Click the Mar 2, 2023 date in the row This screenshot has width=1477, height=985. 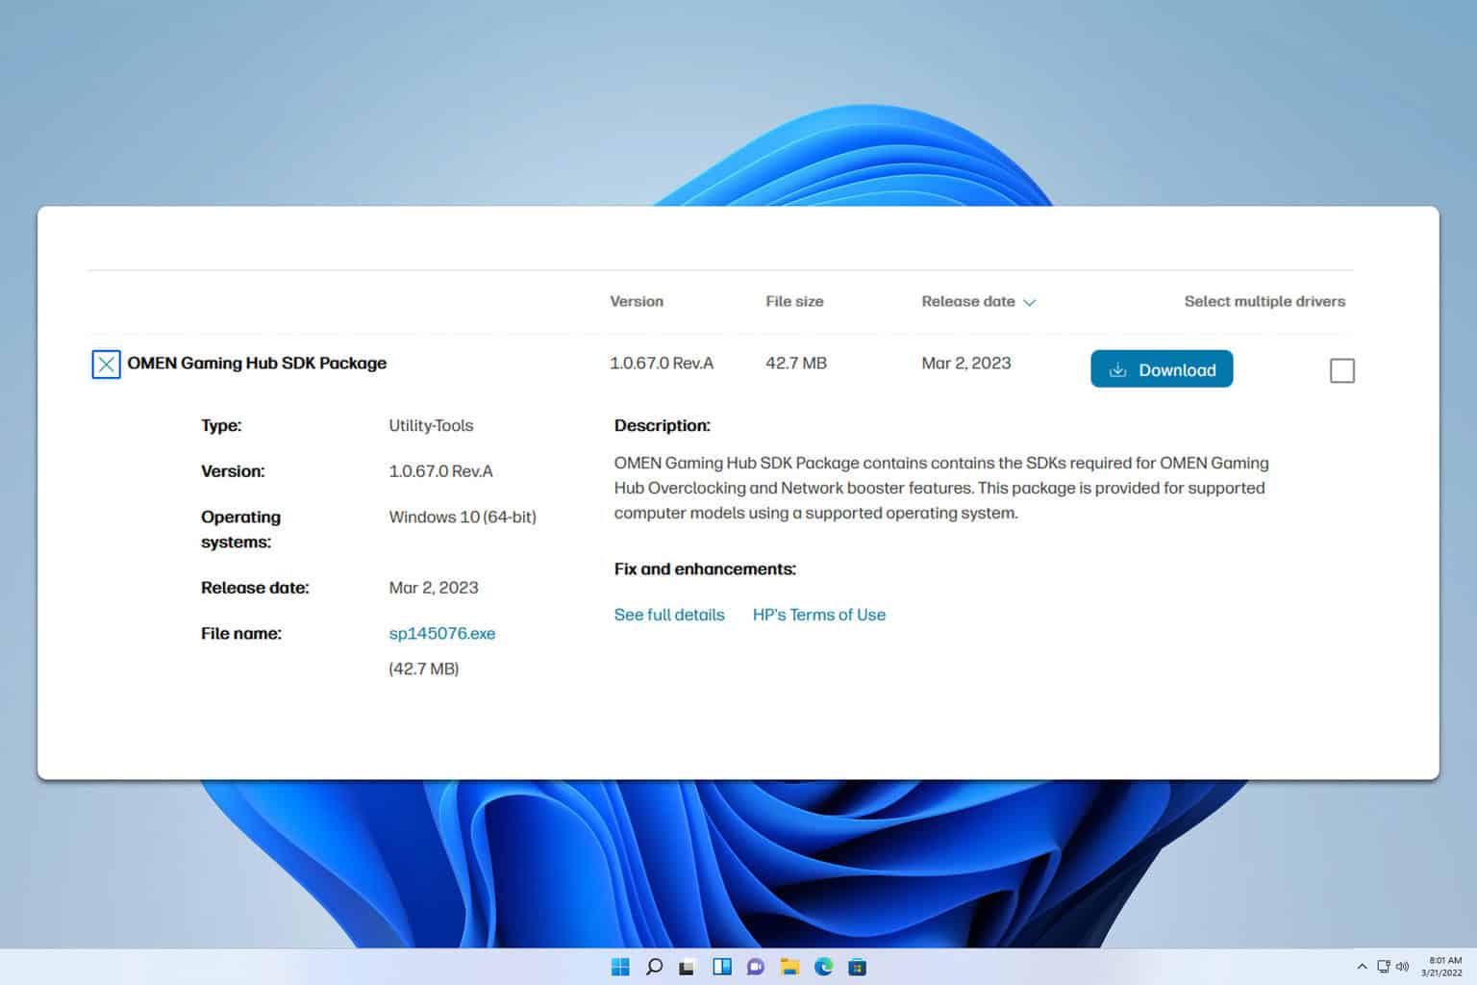click(x=966, y=363)
